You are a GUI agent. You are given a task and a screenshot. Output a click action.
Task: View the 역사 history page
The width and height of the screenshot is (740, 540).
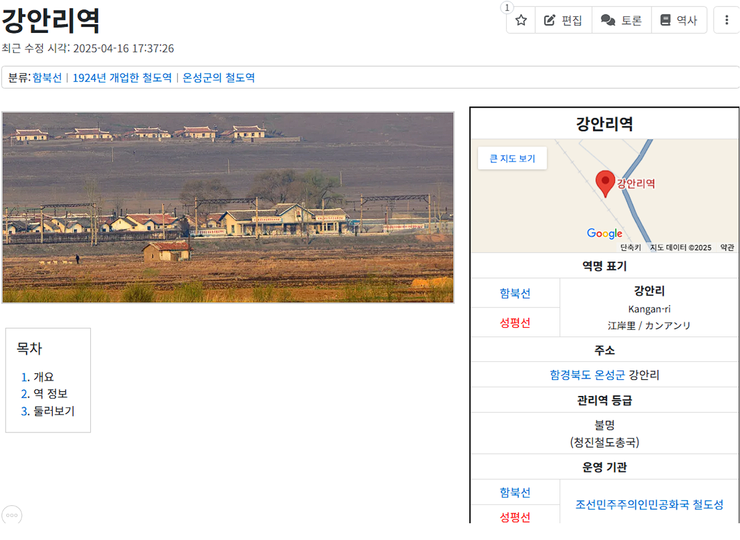[679, 20]
